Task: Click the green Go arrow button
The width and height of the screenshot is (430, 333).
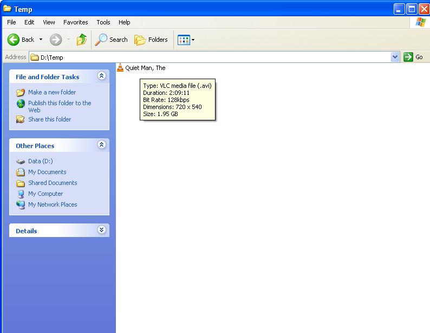Action: 408,57
